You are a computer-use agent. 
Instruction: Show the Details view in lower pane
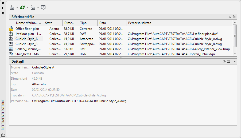coord(224,62)
